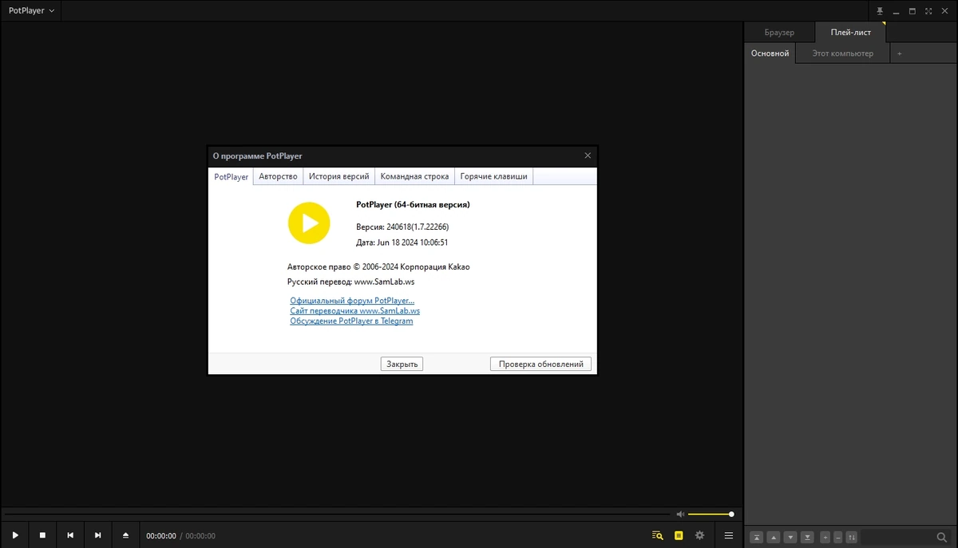Open file with the eject icon

click(125, 535)
